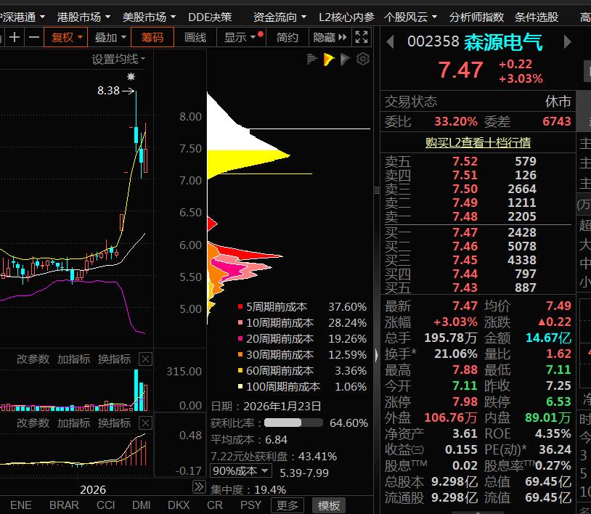Viewport: 591px width, 514px height.
Task: Click 更多 indicators button
Action: pos(288,505)
